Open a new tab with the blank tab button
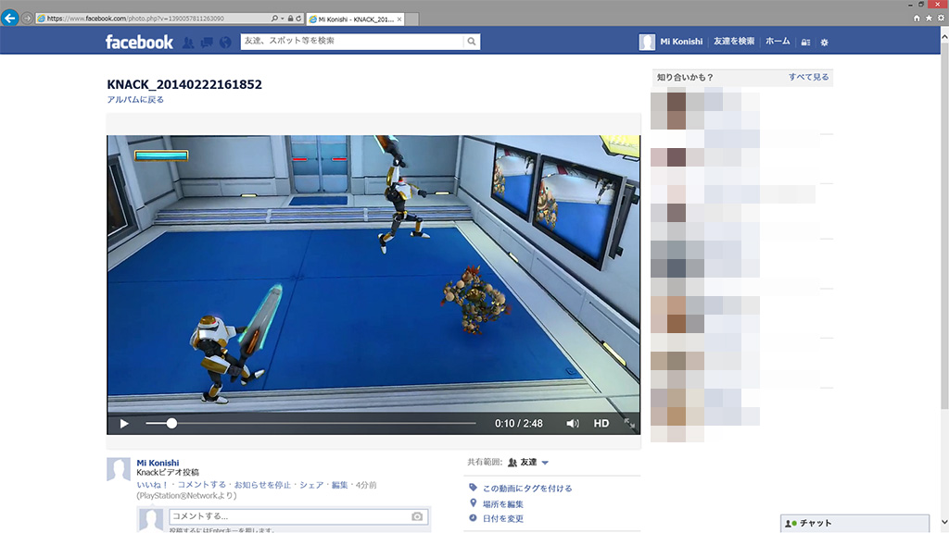This screenshot has height=533, width=949. click(x=412, y=19)
